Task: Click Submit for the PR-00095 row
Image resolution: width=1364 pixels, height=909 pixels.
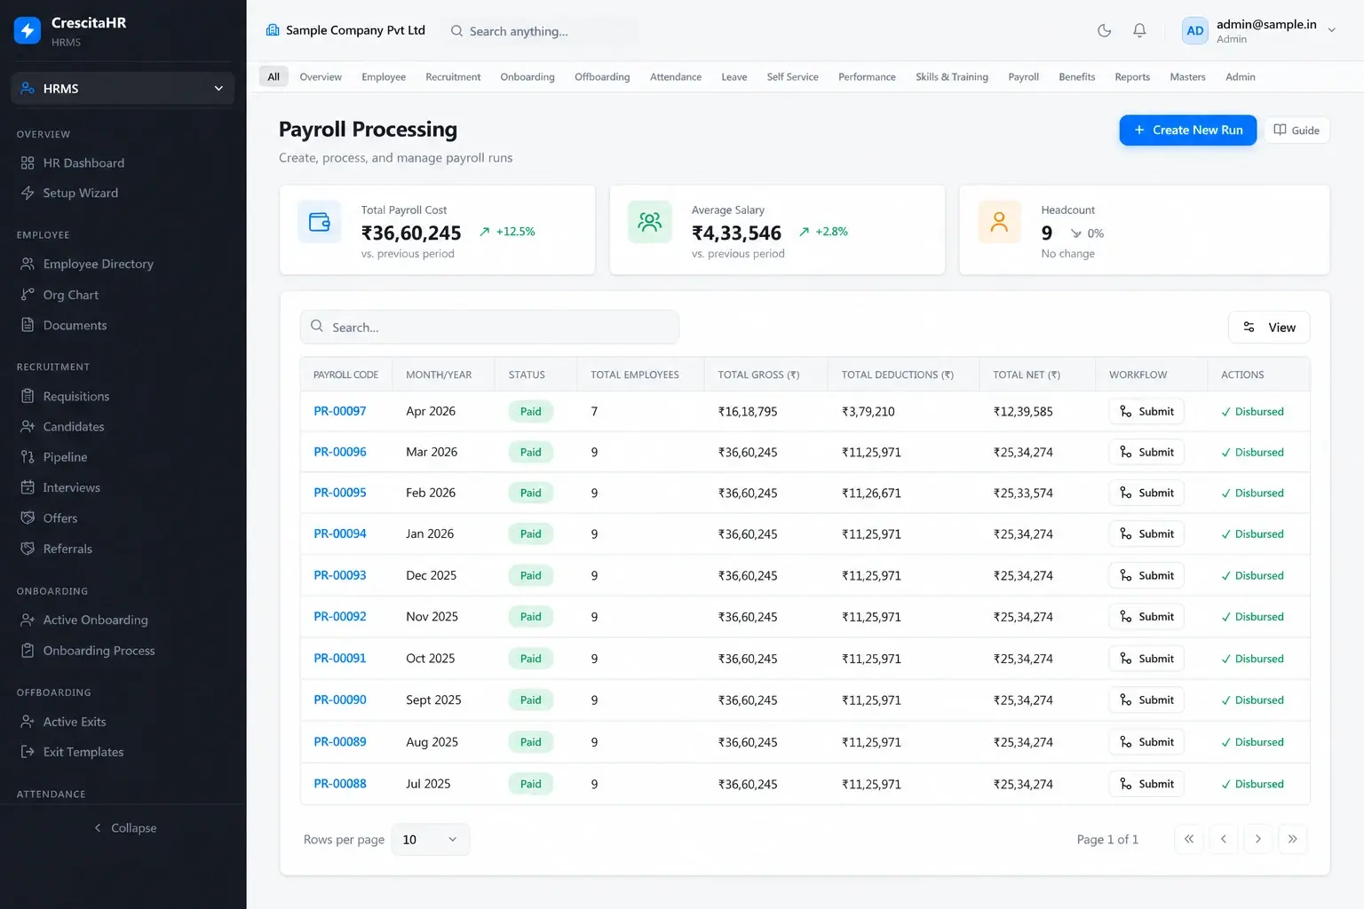Action: coord(1146,493)
